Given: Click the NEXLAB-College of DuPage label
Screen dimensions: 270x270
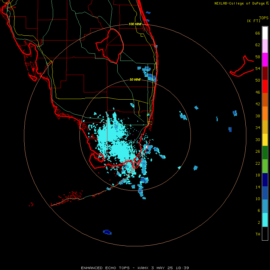Looking at the screenshot, I should click(x=239, y=3).
